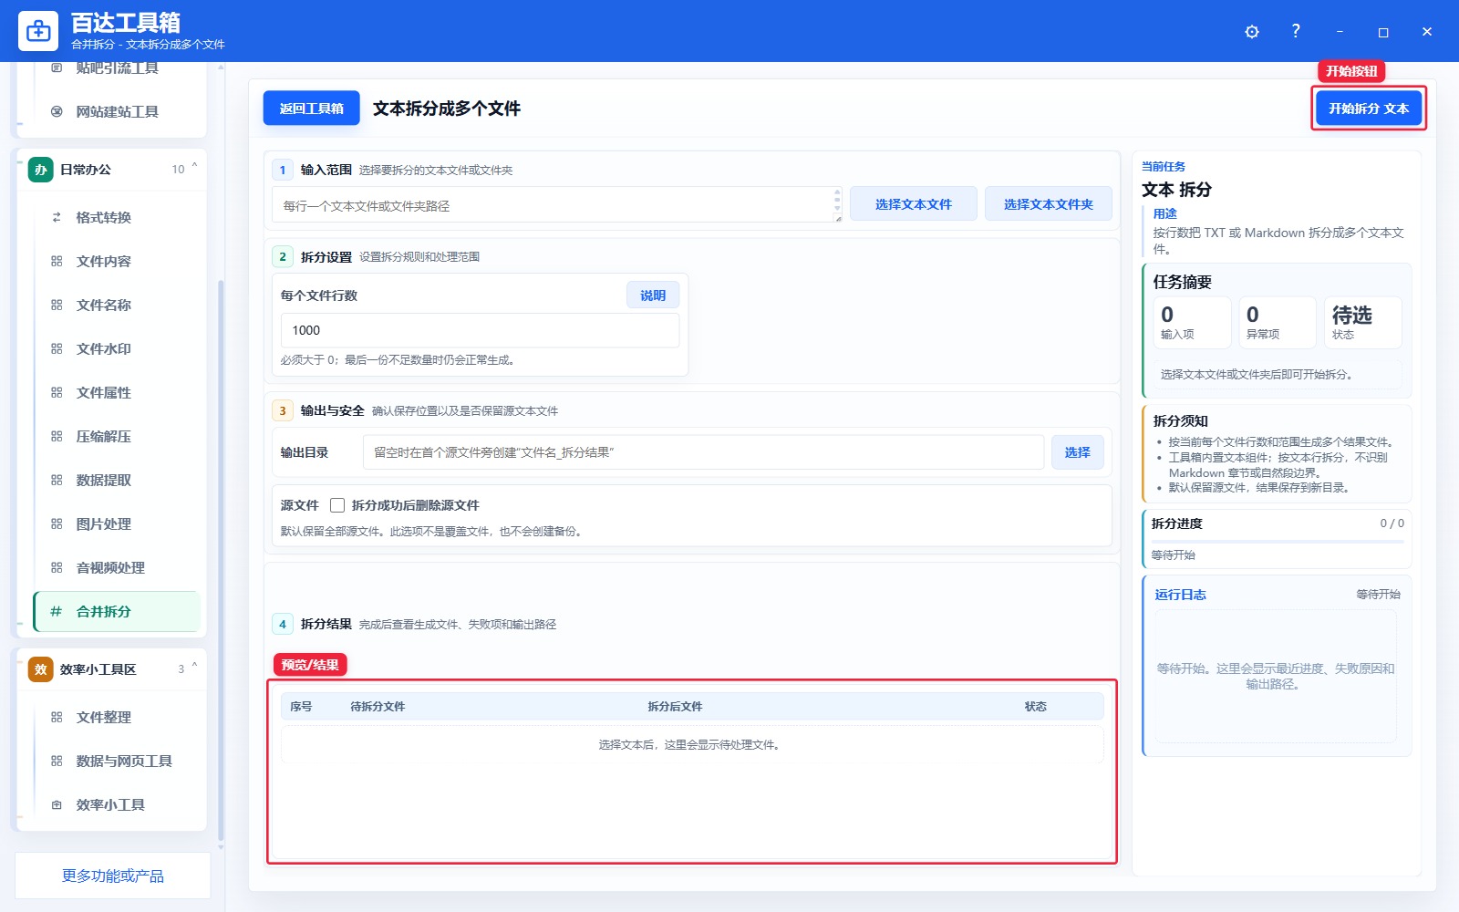Click the 格式转换 swap icon
The image size is (1459, 912).
pos(57,217)
